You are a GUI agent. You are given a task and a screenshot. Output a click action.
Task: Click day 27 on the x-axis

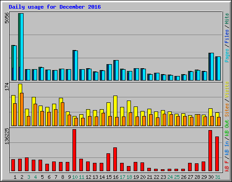(190, 177)
